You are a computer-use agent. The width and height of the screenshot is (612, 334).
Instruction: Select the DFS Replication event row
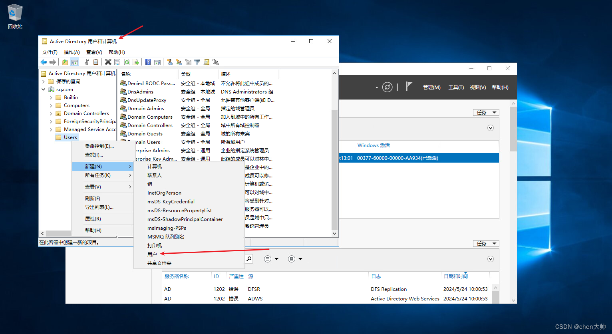(x=327, y=289)
